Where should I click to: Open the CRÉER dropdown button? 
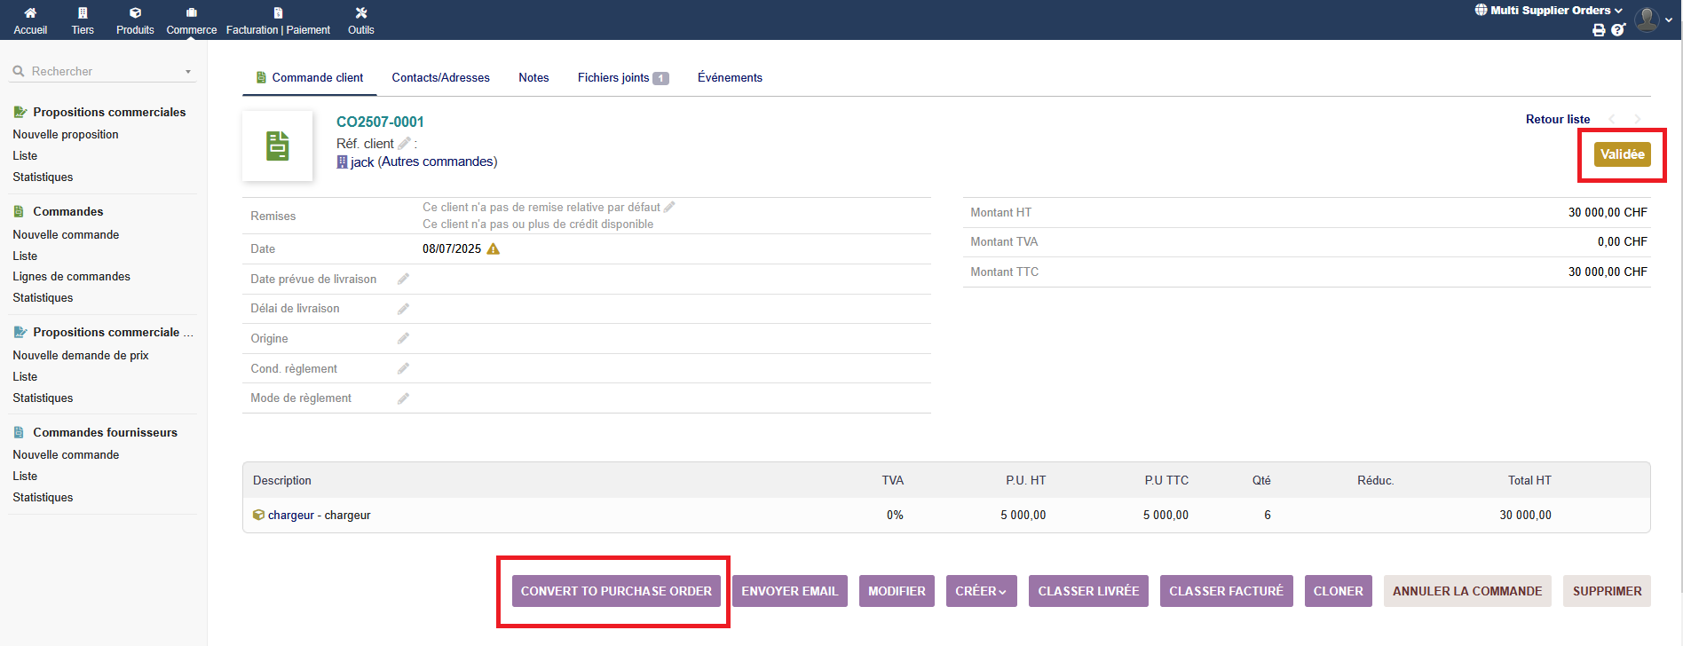tap(981, 591)
